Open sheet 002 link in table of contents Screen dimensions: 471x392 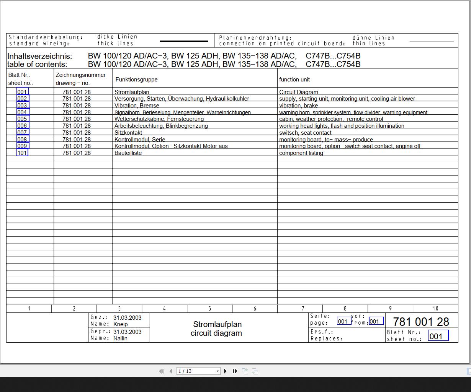click(x=23, y=98)
